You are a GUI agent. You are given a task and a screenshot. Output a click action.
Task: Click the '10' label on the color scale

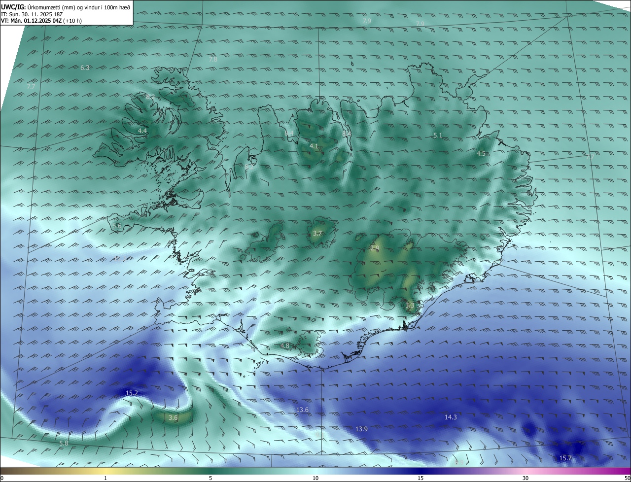coord(315,479)
